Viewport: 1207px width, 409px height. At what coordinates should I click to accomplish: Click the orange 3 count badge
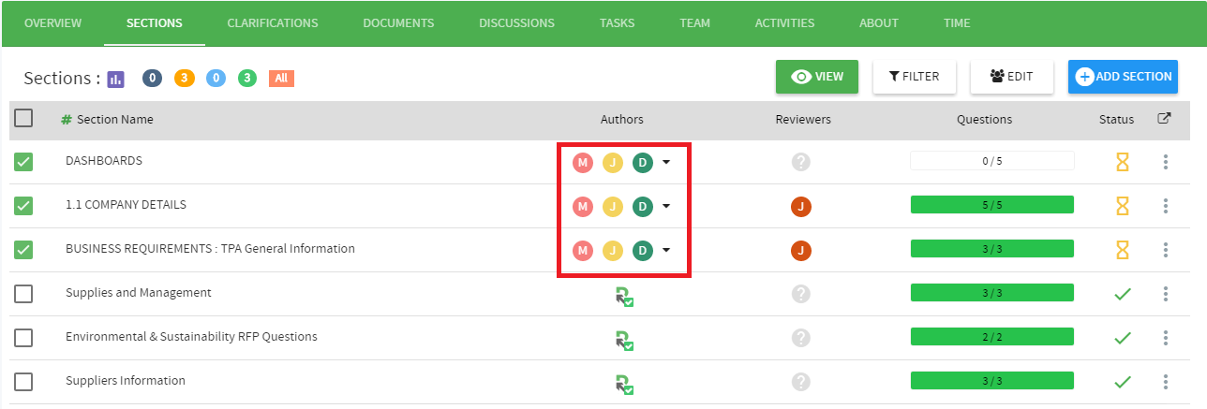[185, 79]
